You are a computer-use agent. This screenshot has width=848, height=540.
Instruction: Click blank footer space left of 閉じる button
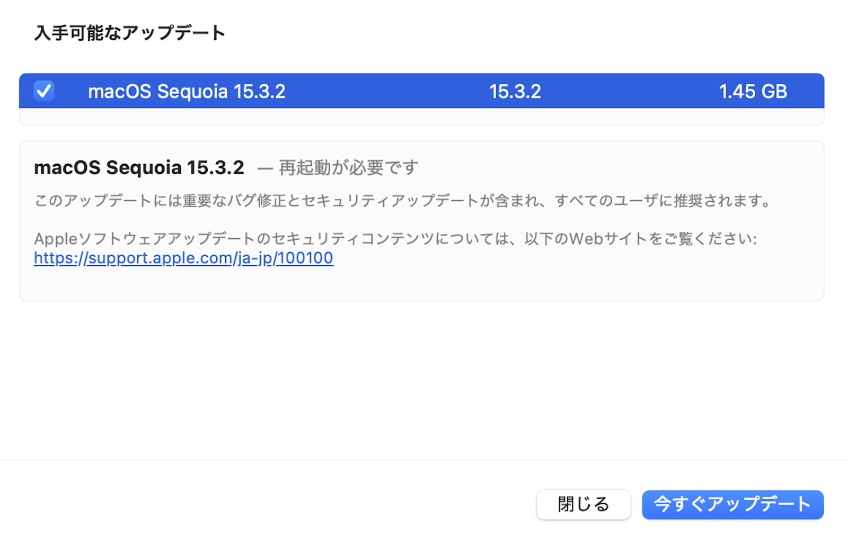(x=265, y=504)
